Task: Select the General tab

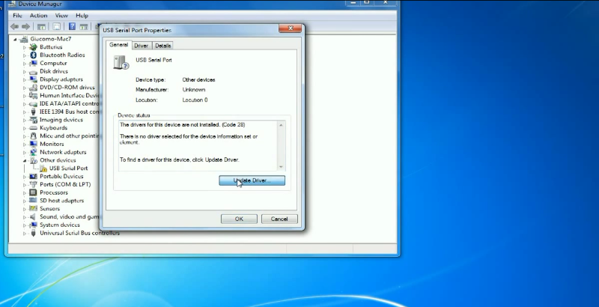Action: pyautogui.click(x=118, y=45)
